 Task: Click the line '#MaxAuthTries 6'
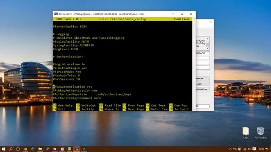pyautogui.click(x=66, y=76)
